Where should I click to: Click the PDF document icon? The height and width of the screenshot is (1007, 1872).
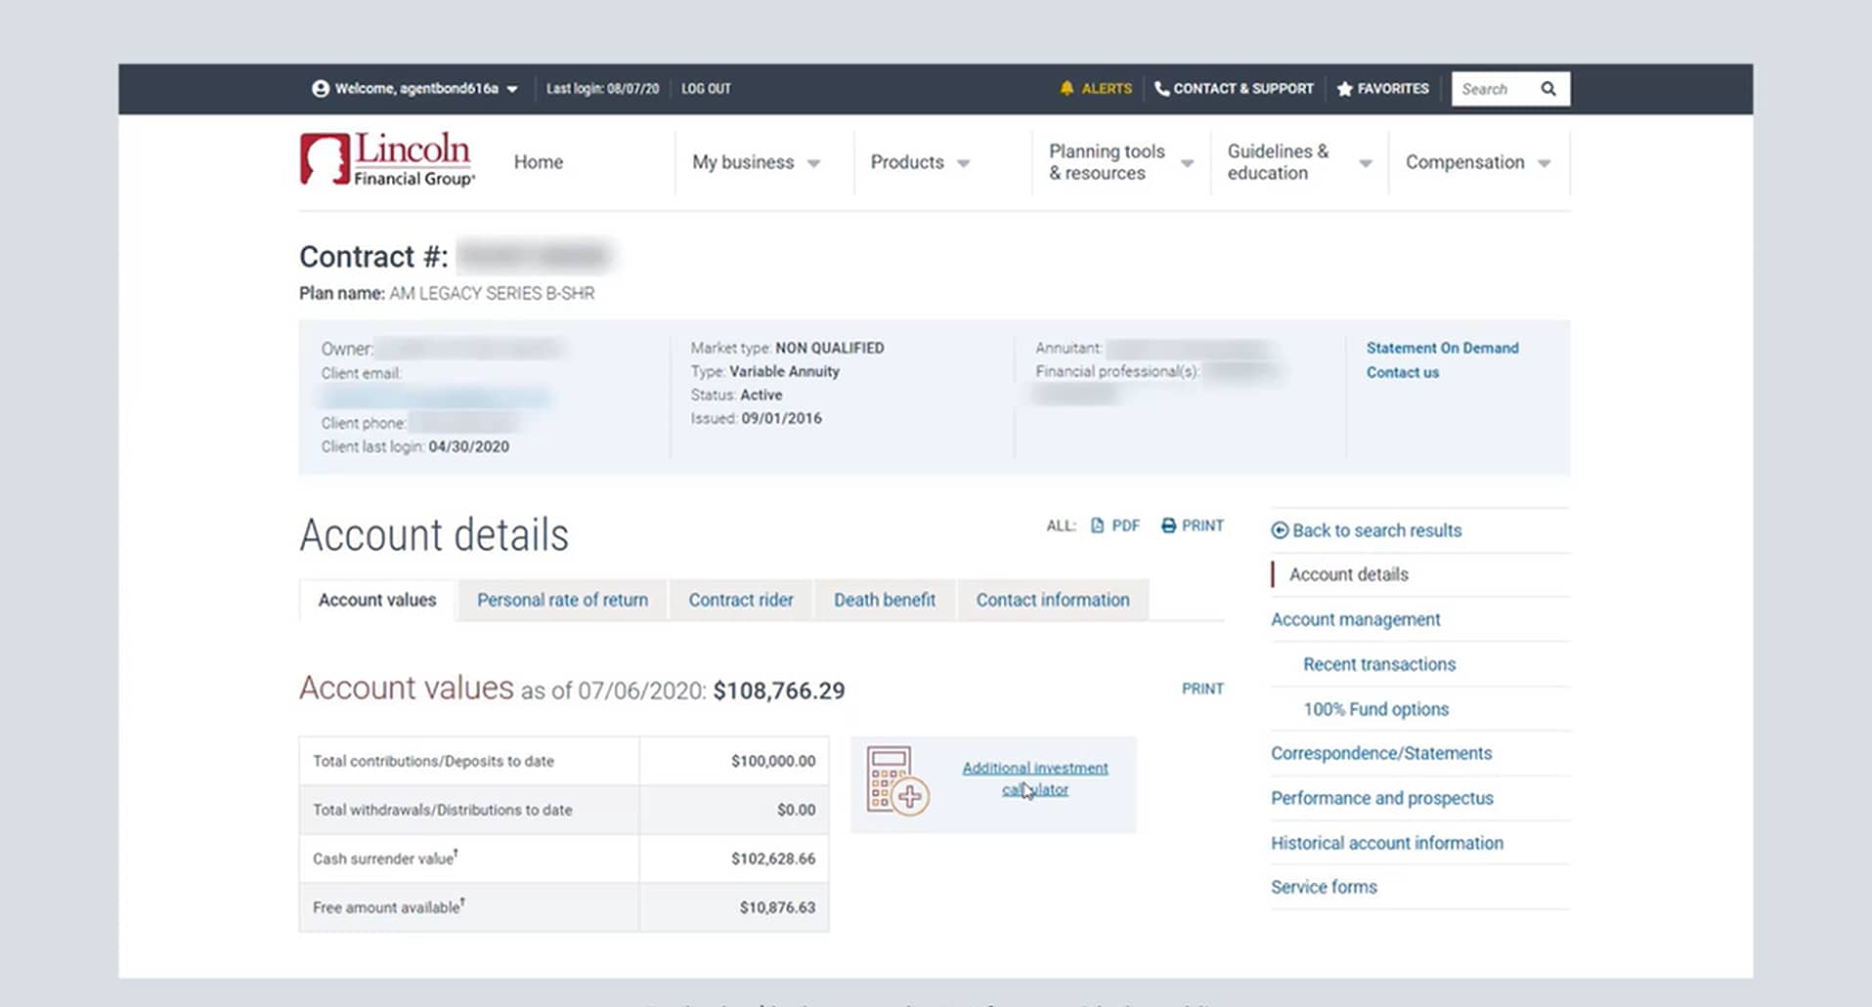click(x=1097, y=525)
